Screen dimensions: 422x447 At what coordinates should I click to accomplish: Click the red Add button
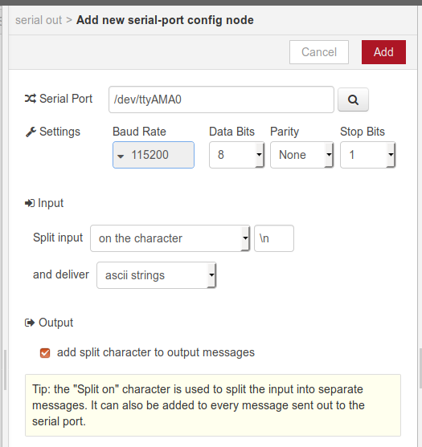pos(383,52)
